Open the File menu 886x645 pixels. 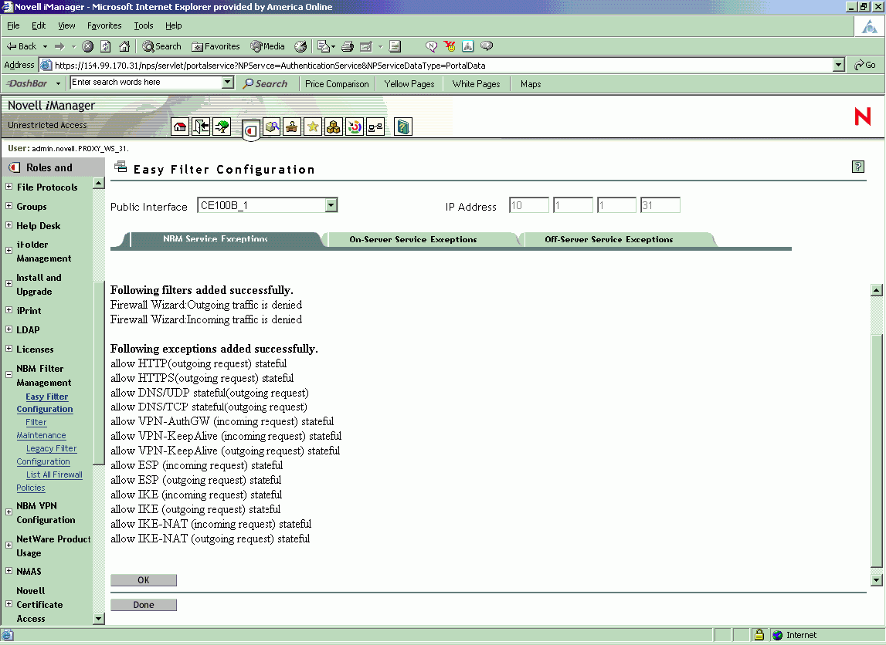(x=13, y=25)
